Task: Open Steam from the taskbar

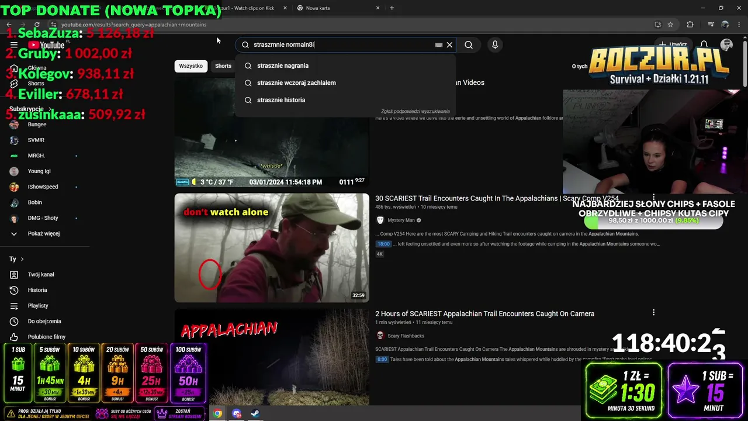Action: [x=255, y=413]
